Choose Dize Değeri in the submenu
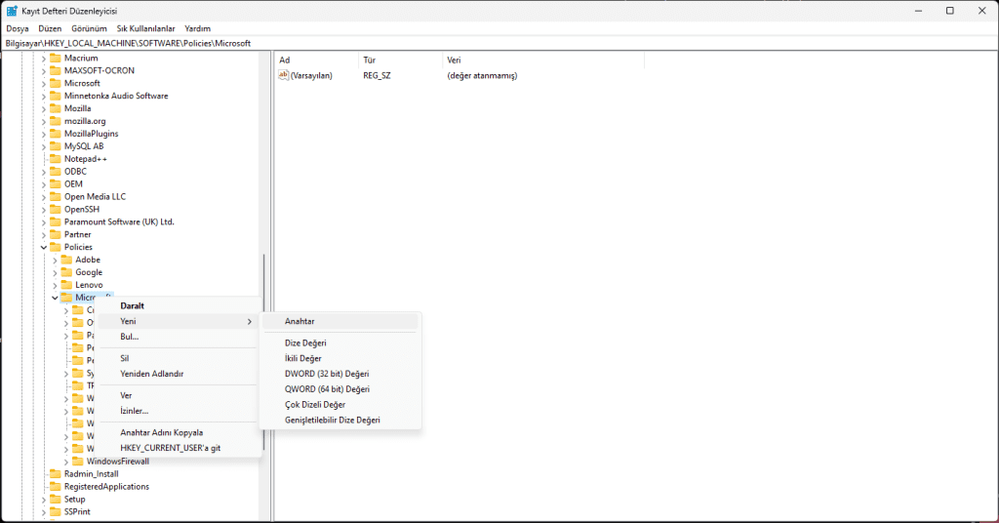This screenshot has width=999, height=523. tap(340, 342)
